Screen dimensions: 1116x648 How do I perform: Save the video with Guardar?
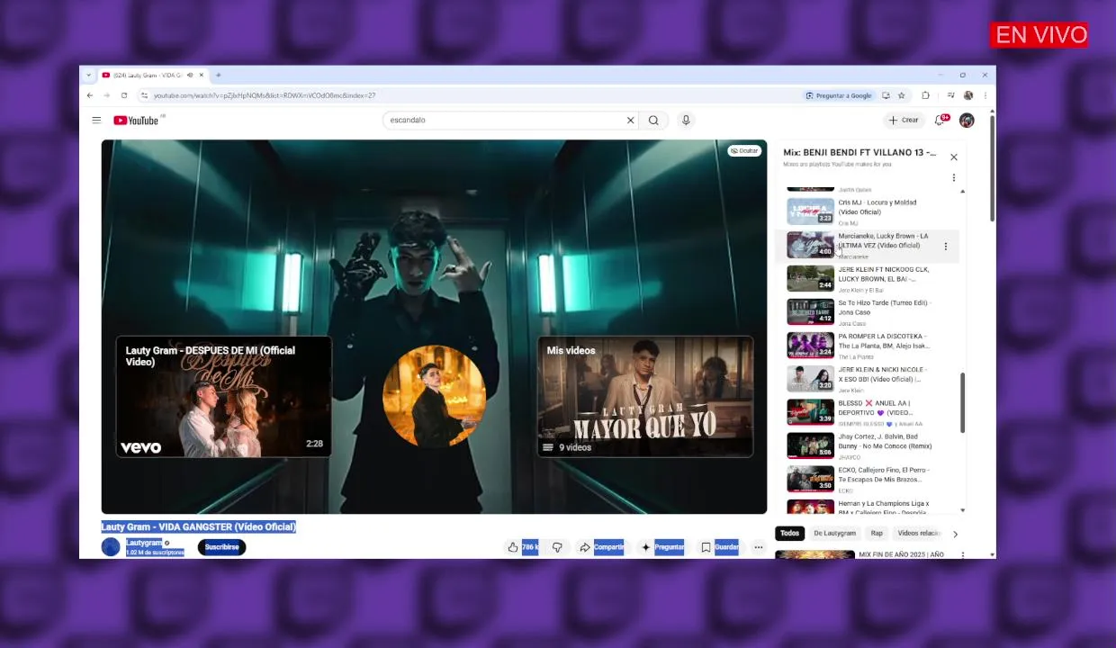(719, 547)
